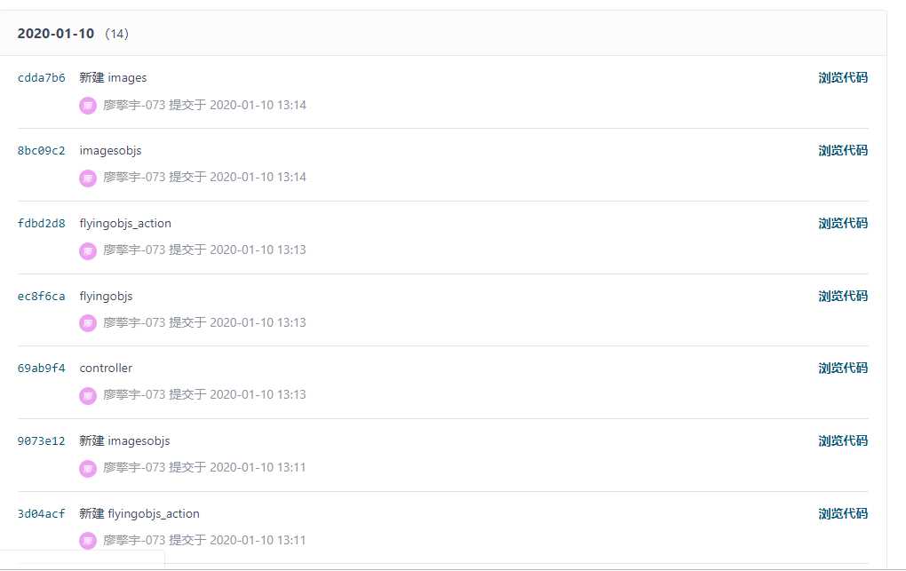906x571 pixels.
Task: Browse code for the 新建 images commit
Action: 842,78
